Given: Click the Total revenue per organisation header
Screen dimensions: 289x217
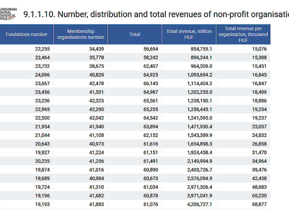Looking at the screenshot, I should [x=243, y=34].
